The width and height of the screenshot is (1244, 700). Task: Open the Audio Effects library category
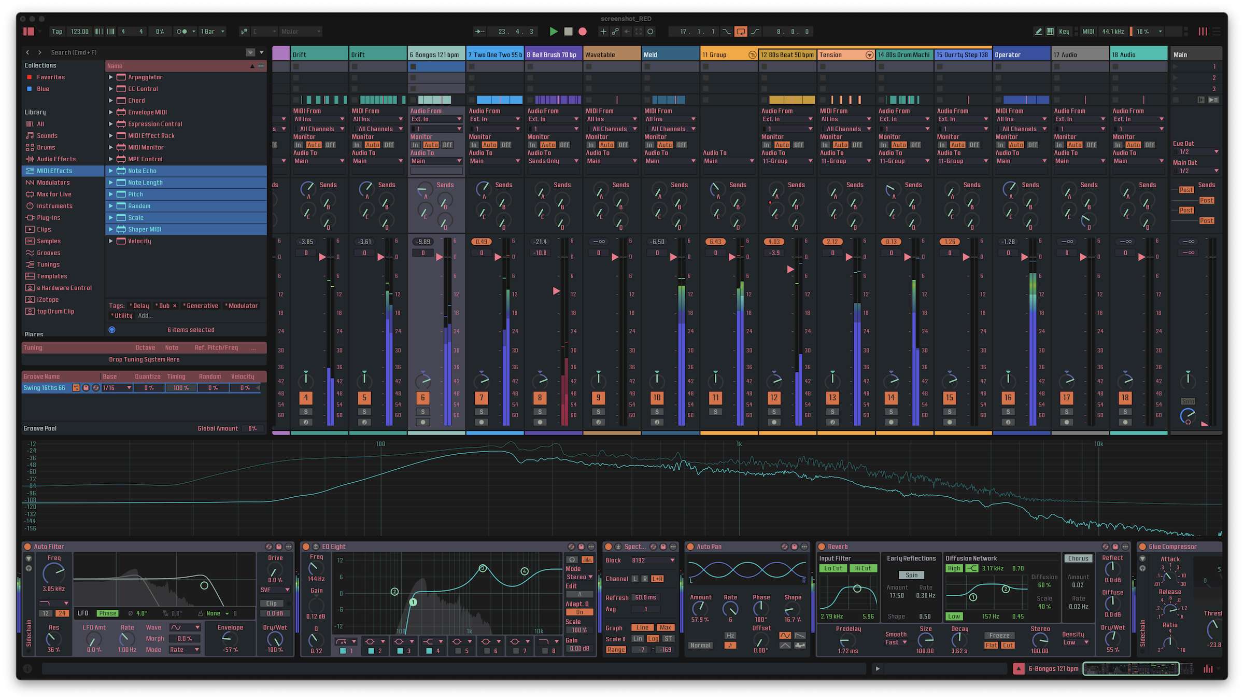click(56, 159)
